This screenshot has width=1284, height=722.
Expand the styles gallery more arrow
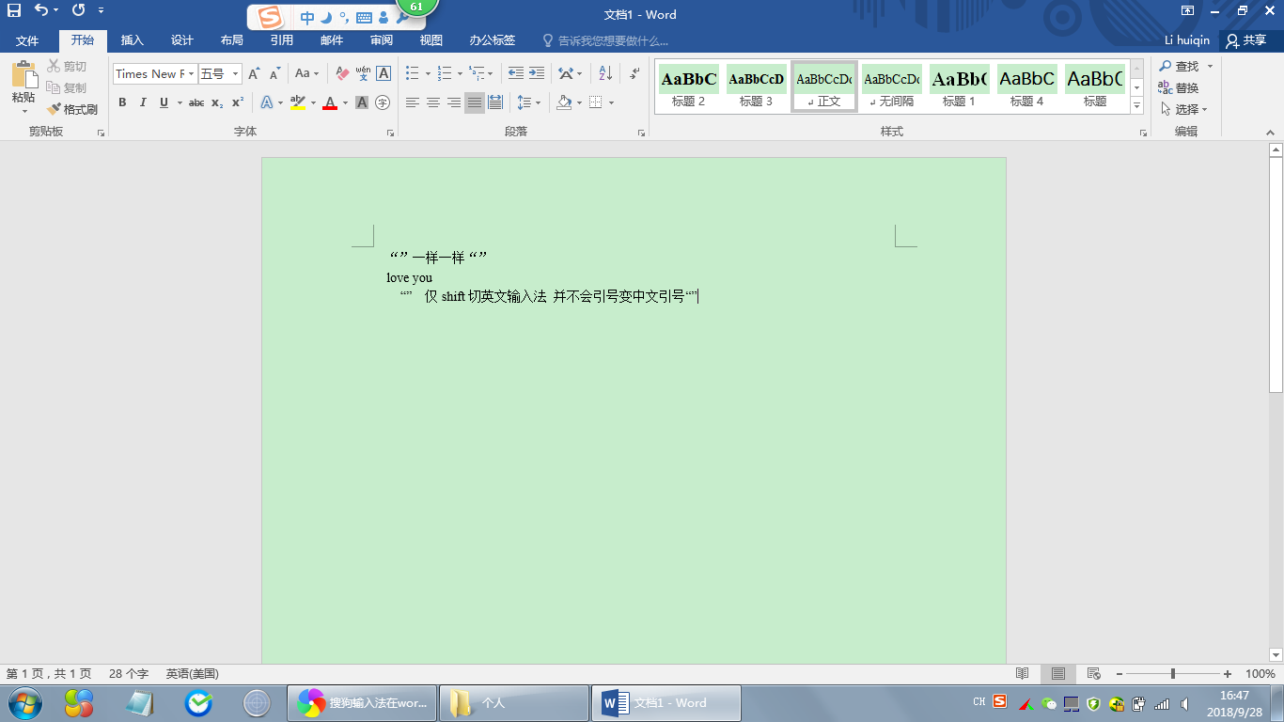tap(1137, 106)
